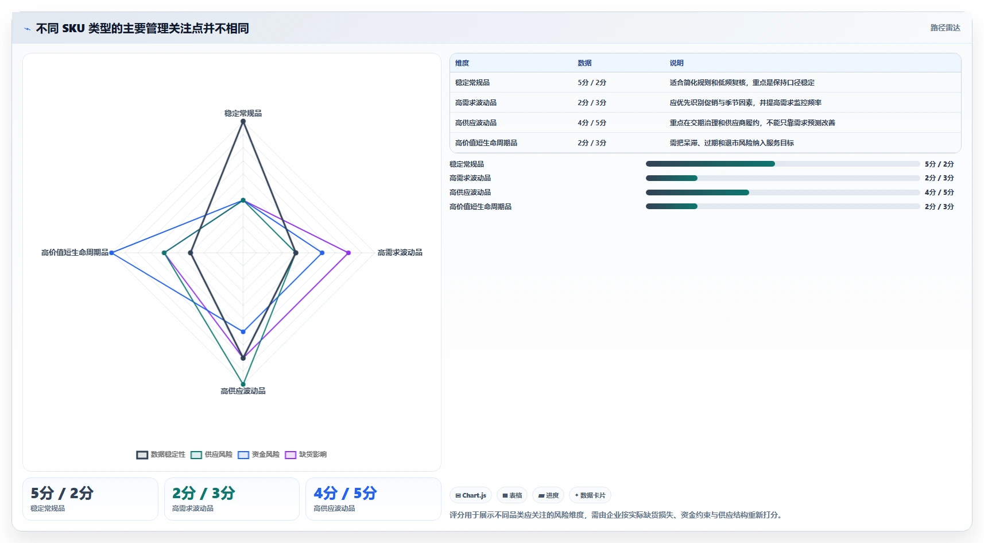The width and height of the screenshot is (984, 543).
Task: Click radar axis label 高需求波动品
Action: (400, 252)
